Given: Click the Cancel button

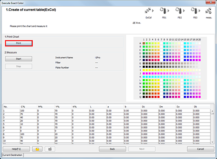Looking at the screenshot, I should [x=201, y=149].
